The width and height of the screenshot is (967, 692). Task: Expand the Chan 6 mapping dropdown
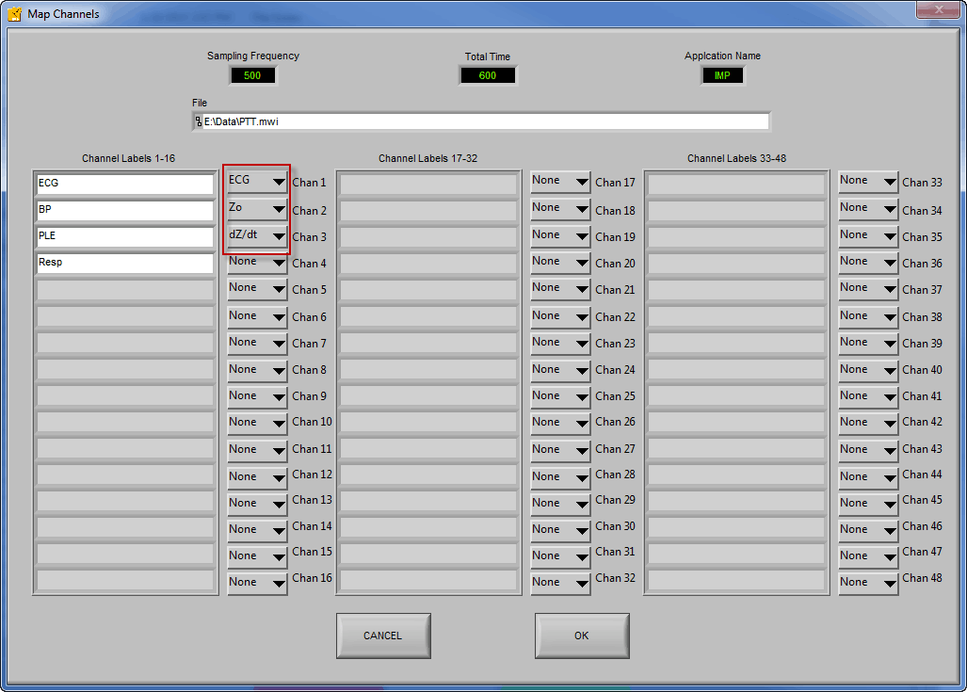tap(256, 317)
